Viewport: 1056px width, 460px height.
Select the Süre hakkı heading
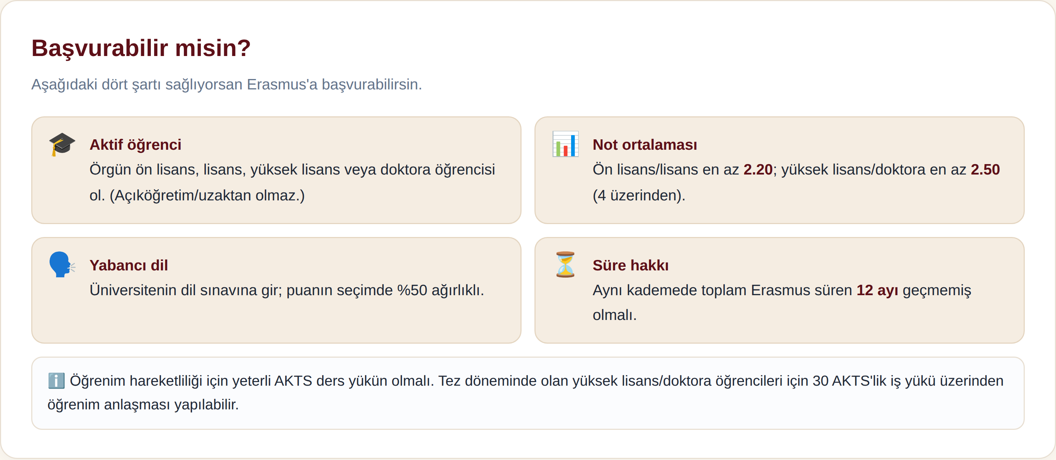(x=630, y=265)
